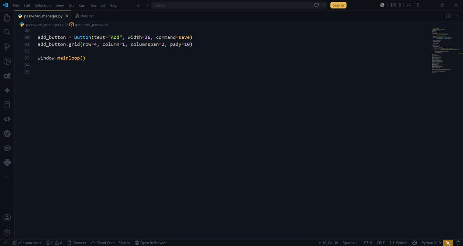Screen dimensions: 463x246
Task: Click the gray hexagon icon in title bar
Action: (x=382, y=5)
